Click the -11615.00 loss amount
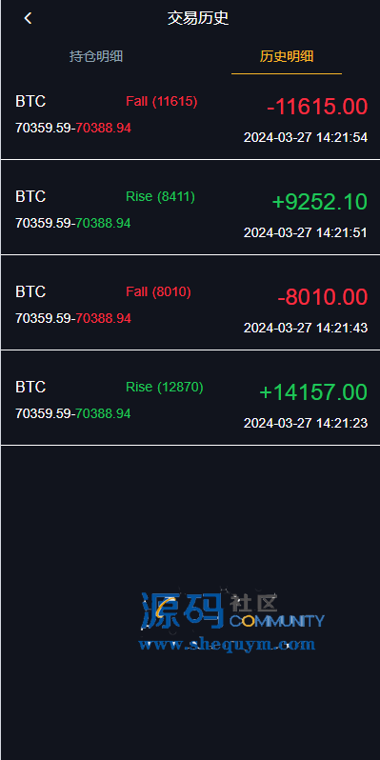This screenshot has height=760, width=380. click(317, 107)
